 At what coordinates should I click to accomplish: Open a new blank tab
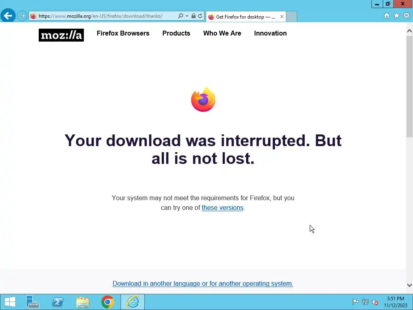292,17
